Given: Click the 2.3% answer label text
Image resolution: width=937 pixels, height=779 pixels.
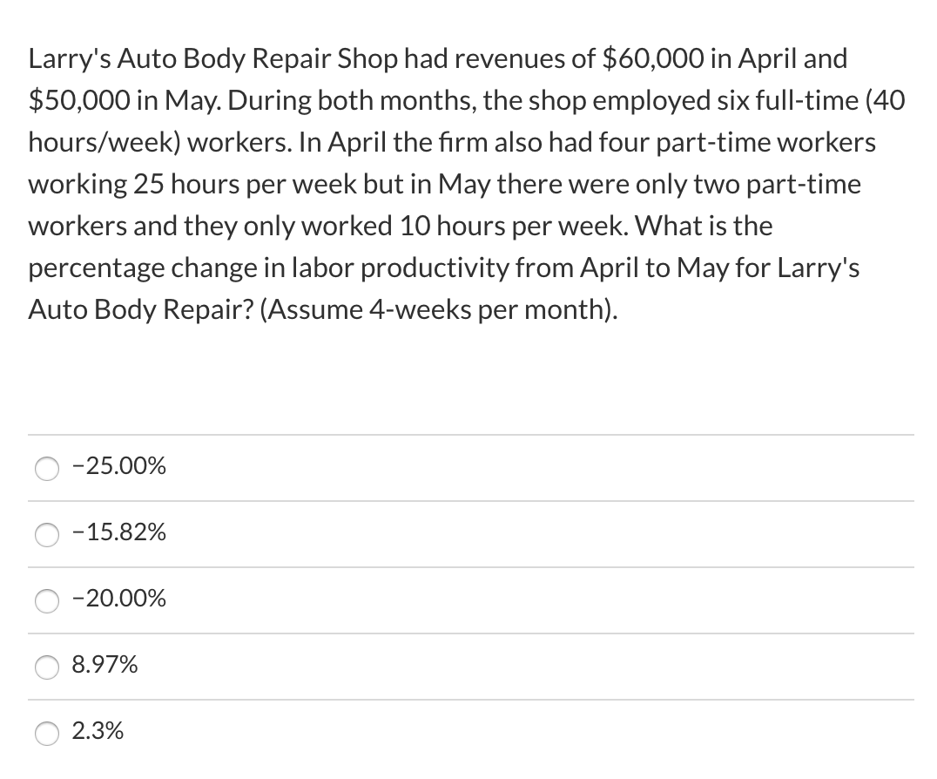Looking at the screenshot, I should click(98, 732).
